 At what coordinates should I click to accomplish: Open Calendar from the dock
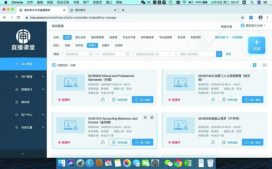108,163
